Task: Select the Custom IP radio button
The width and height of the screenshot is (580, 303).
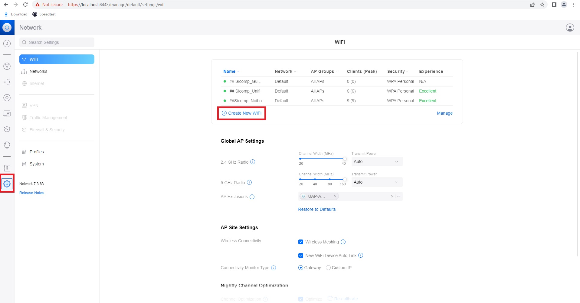Action: click(328, 268)
